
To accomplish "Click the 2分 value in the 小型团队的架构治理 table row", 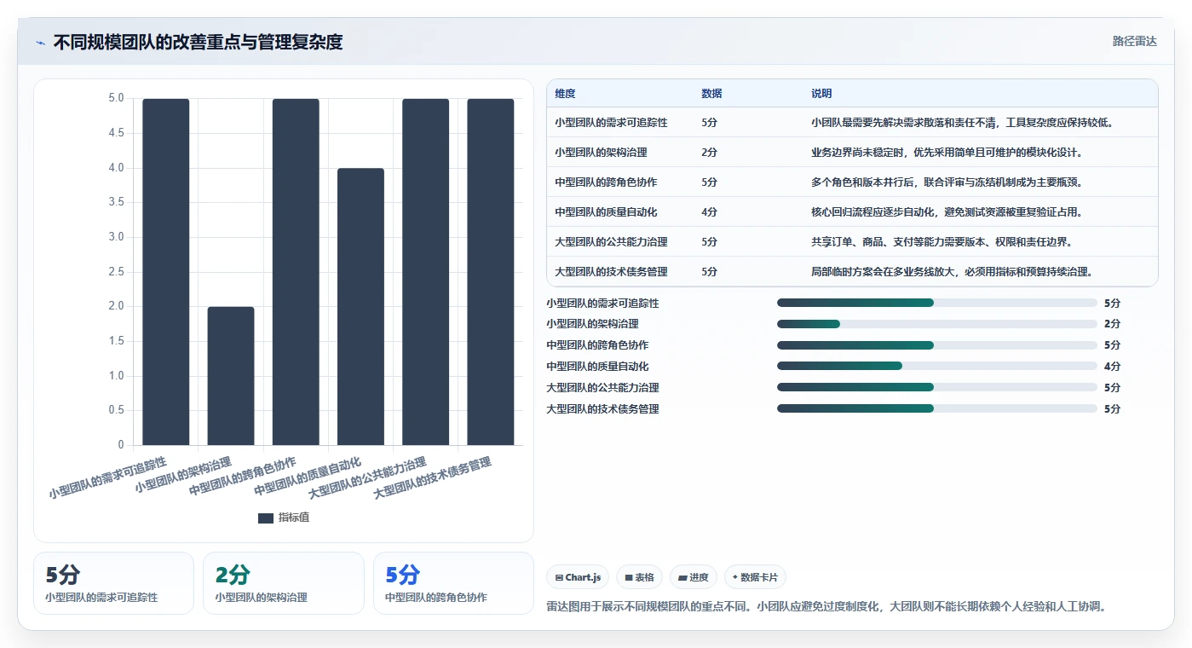I will 709,153.
